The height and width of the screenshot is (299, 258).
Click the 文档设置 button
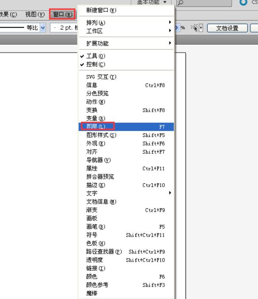pos(227,28)
